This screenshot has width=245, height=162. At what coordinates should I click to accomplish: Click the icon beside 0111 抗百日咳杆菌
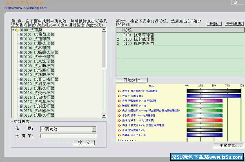coord(21,79)
